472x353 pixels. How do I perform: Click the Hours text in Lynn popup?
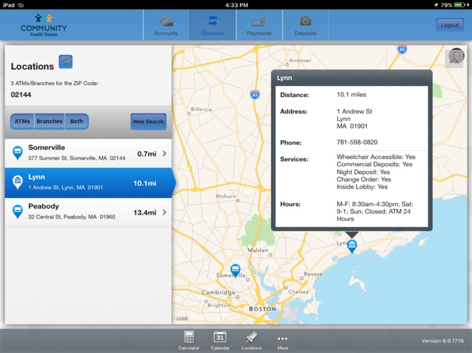[x=375, y=212]
